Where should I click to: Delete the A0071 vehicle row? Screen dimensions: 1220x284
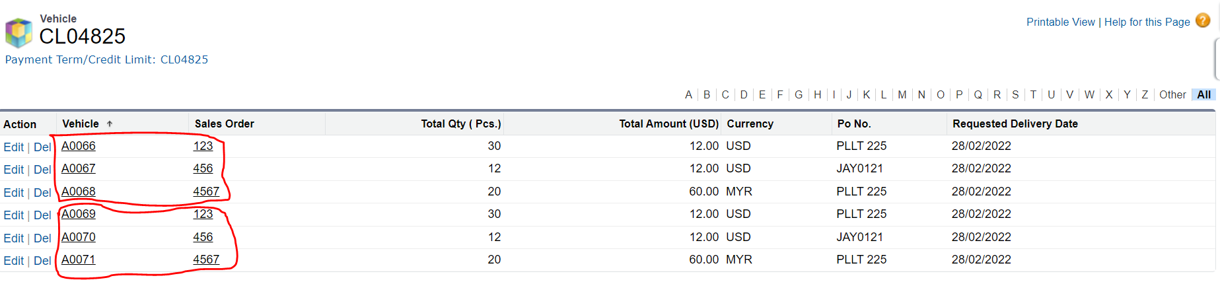42,261
